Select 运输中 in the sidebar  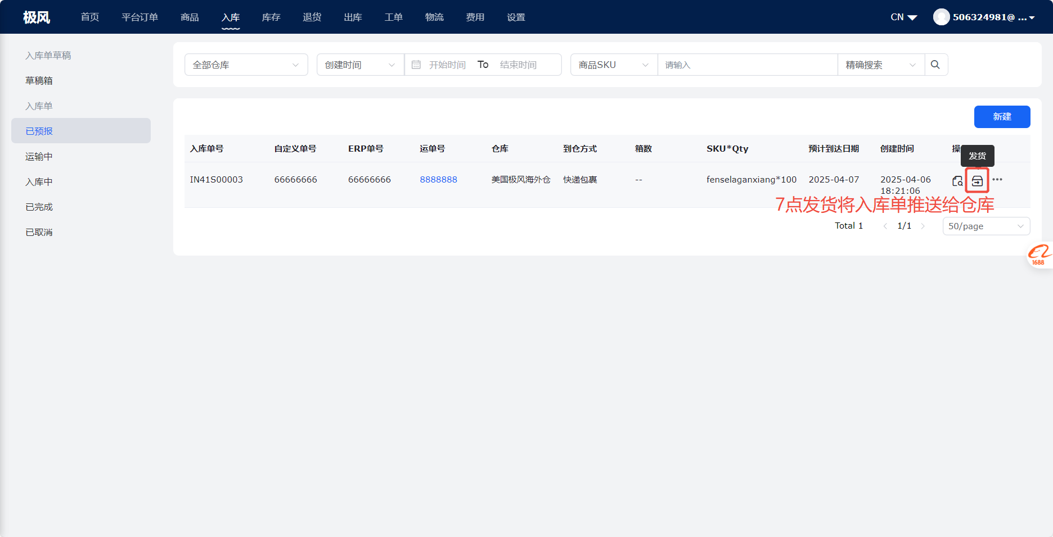pos(39,156)
